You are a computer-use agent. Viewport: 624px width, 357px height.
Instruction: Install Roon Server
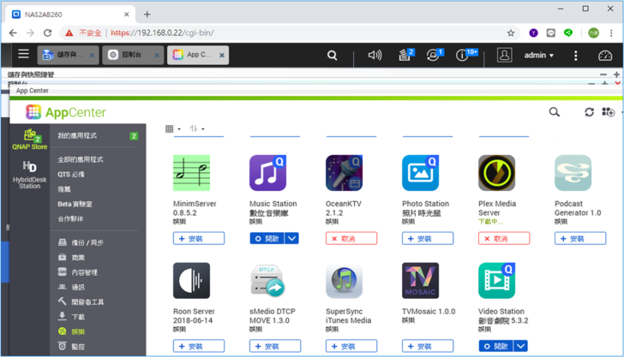coord(199,346)
